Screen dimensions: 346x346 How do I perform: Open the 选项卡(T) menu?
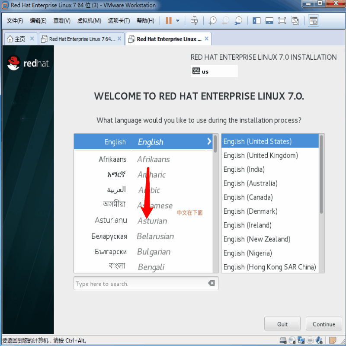coord(119,21)
